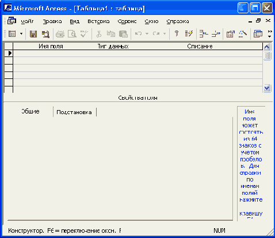The height and width of the screenshot is (238, 275).
Task: Click the scrollbar down arrow
Action: [x=267, y=88]
